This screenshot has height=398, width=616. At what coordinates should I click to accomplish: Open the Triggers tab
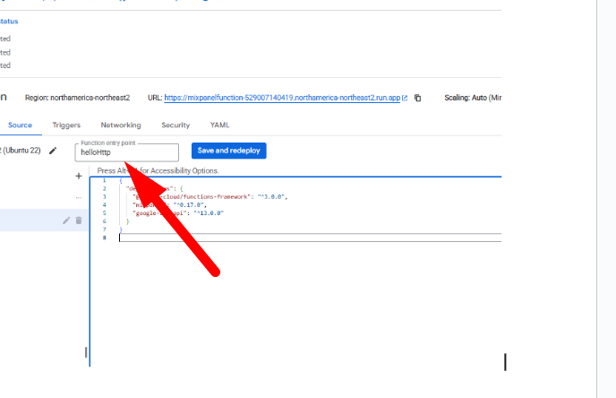pos(66,125)
